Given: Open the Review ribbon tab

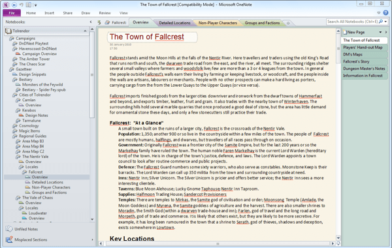Looking at the screenshot, I should [x=105, y=13].
